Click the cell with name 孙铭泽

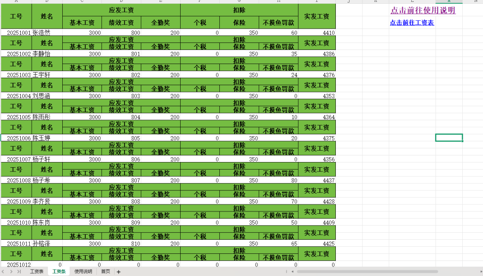[x=47, y=244]
